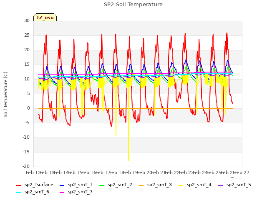The height and width of the screenshot is (200, 267).
Task: Click the green sp2_smT_2 legend color marker
Action: click(x=102, y=185)
